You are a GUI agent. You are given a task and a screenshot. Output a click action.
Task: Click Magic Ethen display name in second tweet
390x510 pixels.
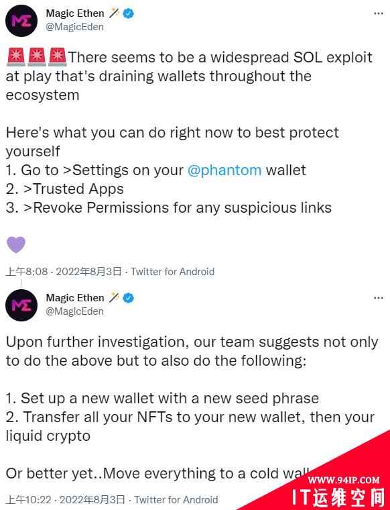(x=75, y=297)
